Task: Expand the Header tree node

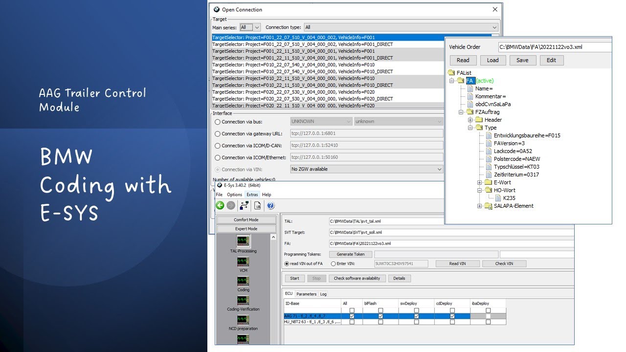Action: pos(470,120)
